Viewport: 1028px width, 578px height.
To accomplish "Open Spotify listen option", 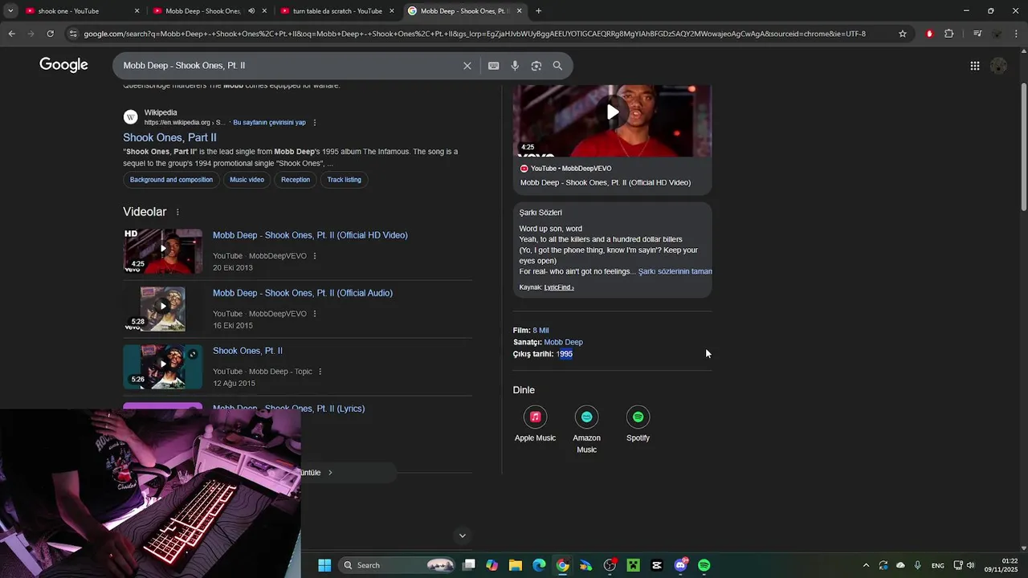I will [638, 425].
